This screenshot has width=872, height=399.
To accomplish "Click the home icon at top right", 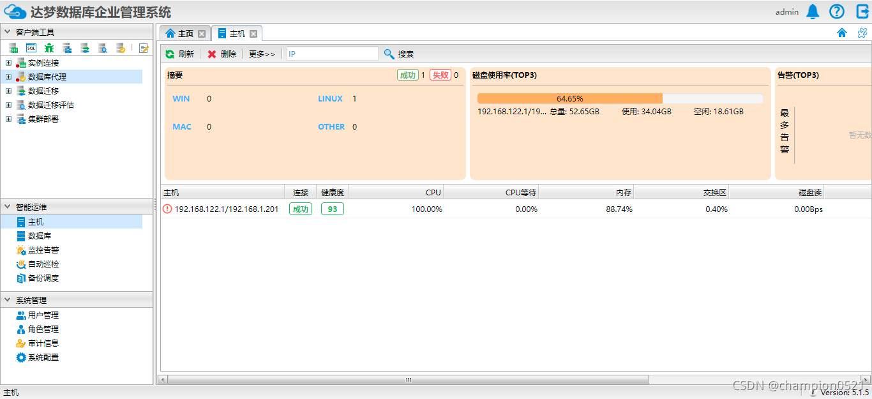I will point(842,33).
